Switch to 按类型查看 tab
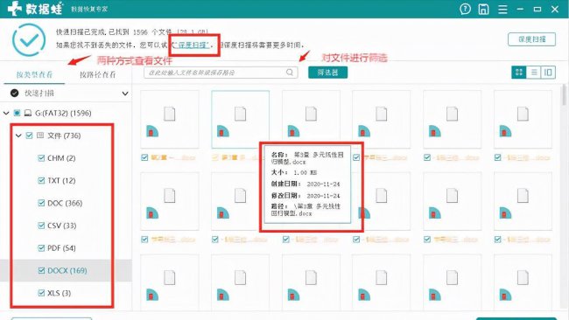Screen dimensions: 569x320 (34, 74)
